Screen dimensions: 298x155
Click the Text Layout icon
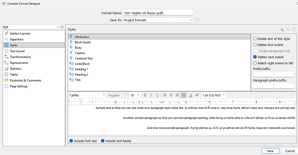[x=6, y=51]
